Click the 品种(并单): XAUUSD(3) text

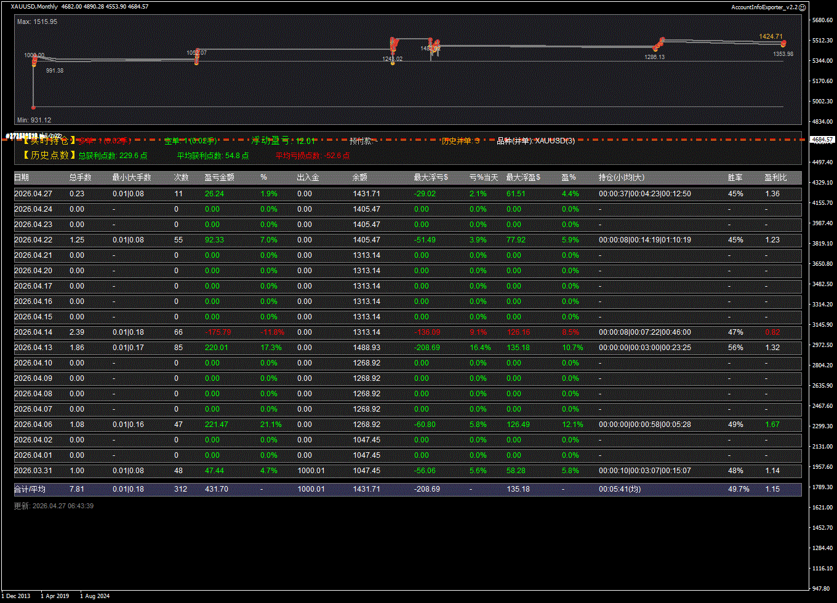point(535,141)
